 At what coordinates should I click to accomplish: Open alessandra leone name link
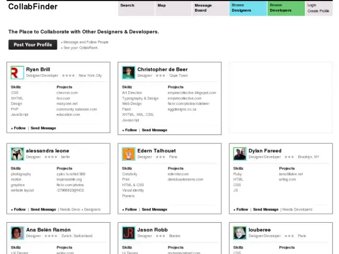click(48, 151)
